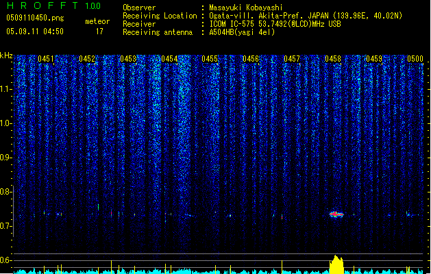Select the meteor count value 17
431x274 pixels.
click(99, 32)
